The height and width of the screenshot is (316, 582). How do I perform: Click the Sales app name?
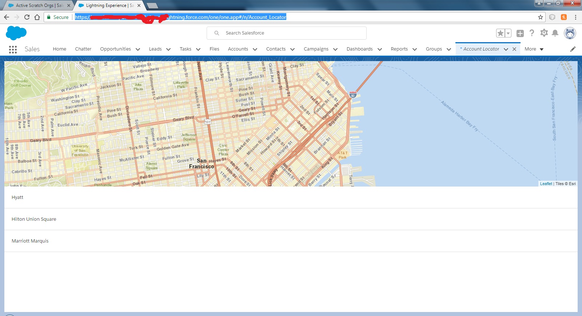pos(32,49)
